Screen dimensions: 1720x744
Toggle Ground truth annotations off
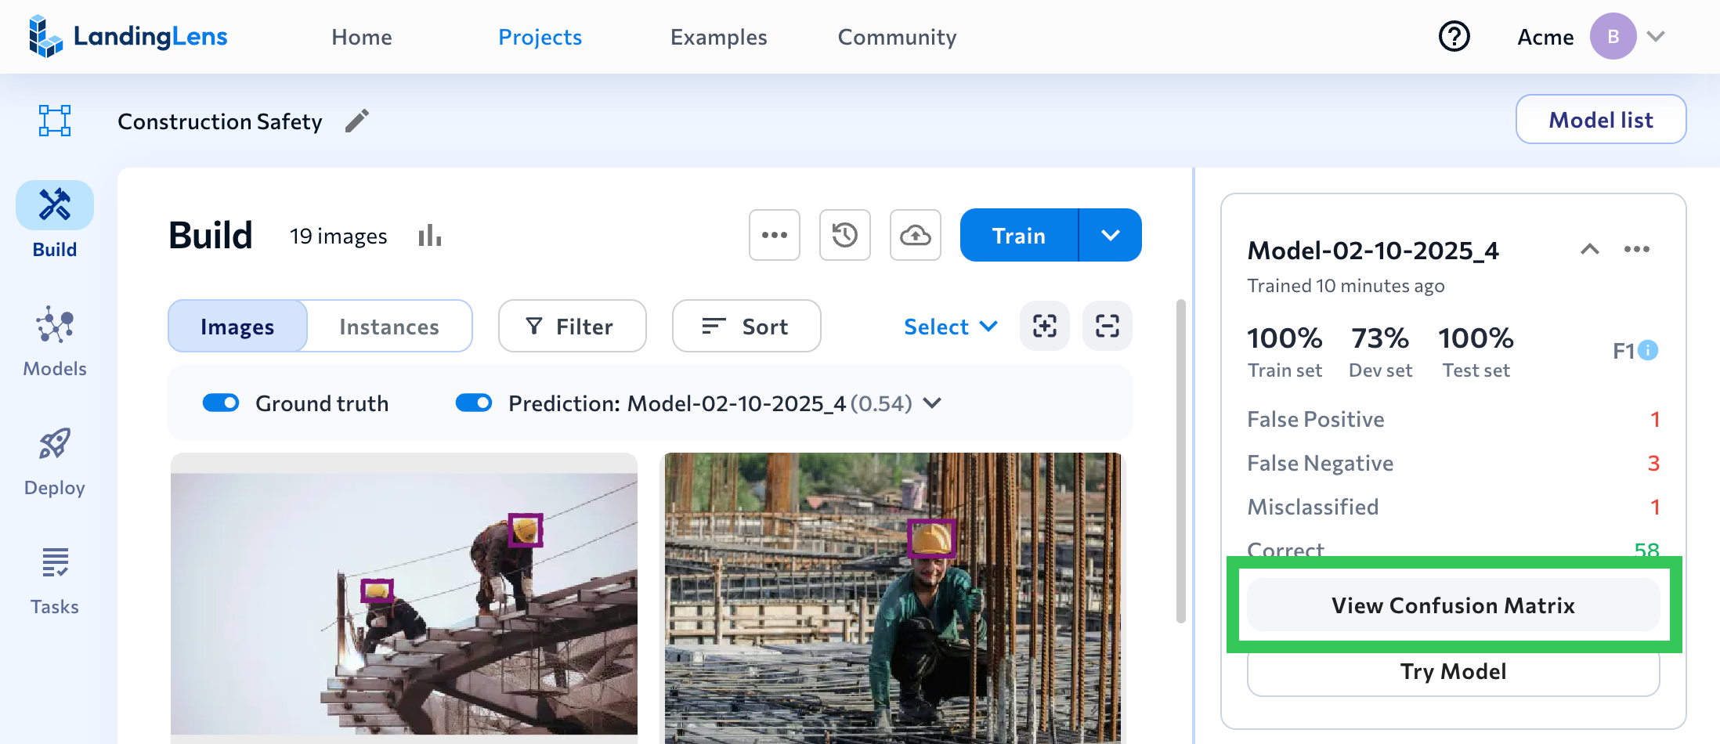tap(222, 403)
